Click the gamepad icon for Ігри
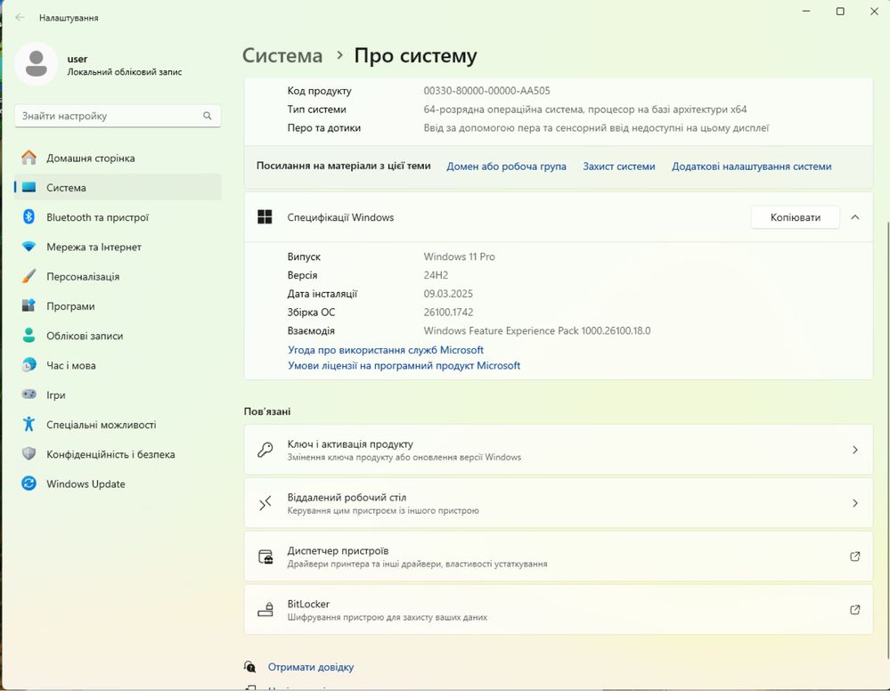890x691 pixels. 29,394
